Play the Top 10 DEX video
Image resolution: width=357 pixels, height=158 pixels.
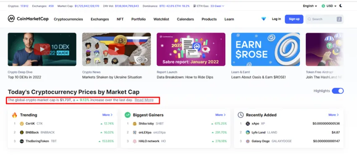click(42, 49)
